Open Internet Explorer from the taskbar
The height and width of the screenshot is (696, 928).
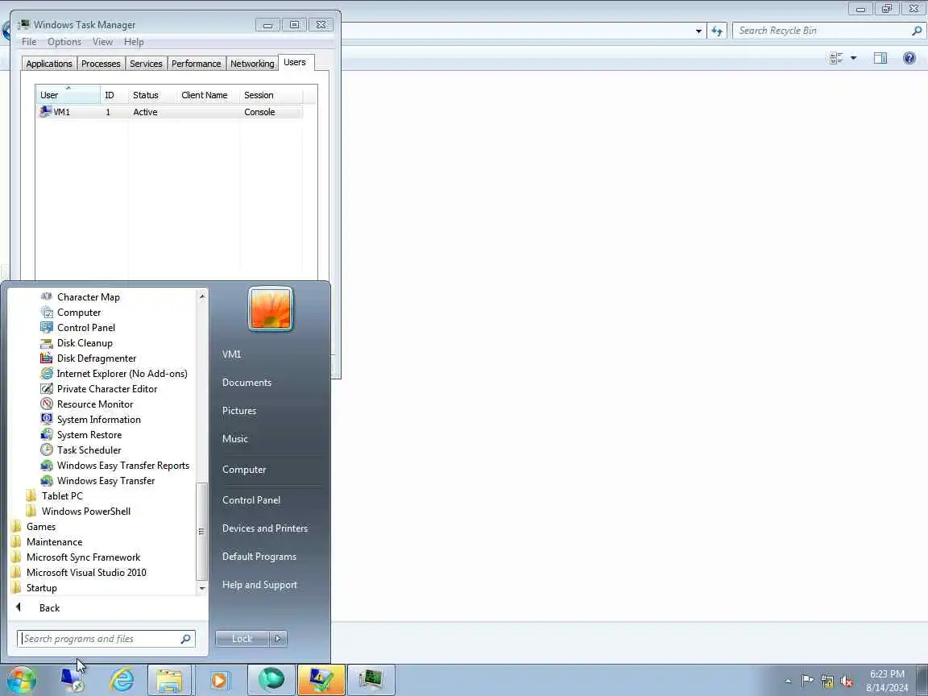point(122,679)
